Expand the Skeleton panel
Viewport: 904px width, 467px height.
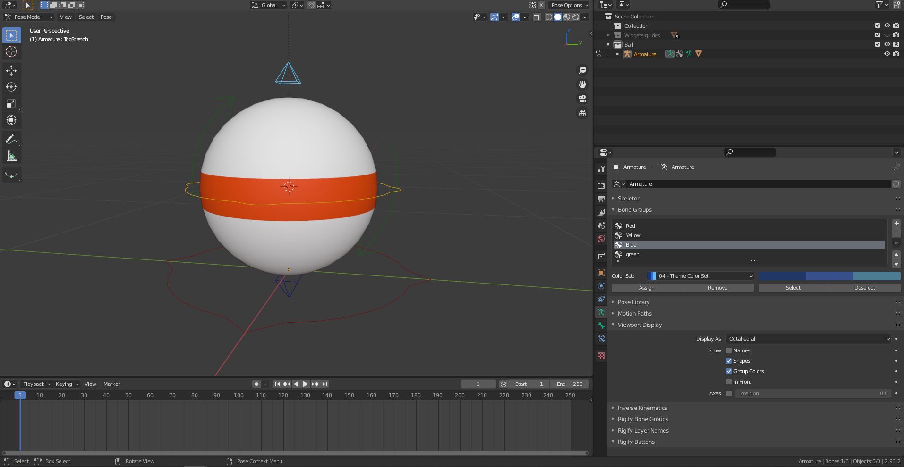tap(628, 198)
